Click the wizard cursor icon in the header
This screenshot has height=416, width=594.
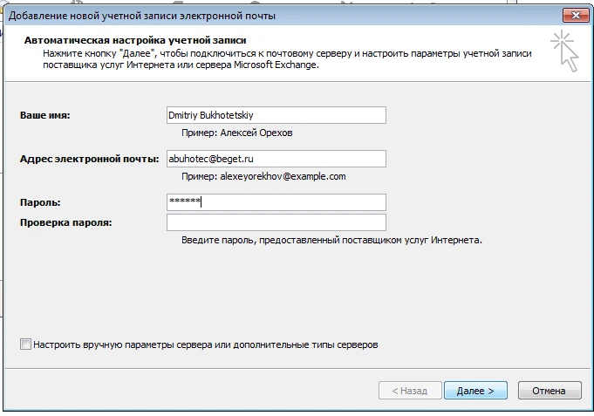tap(563, 50)
